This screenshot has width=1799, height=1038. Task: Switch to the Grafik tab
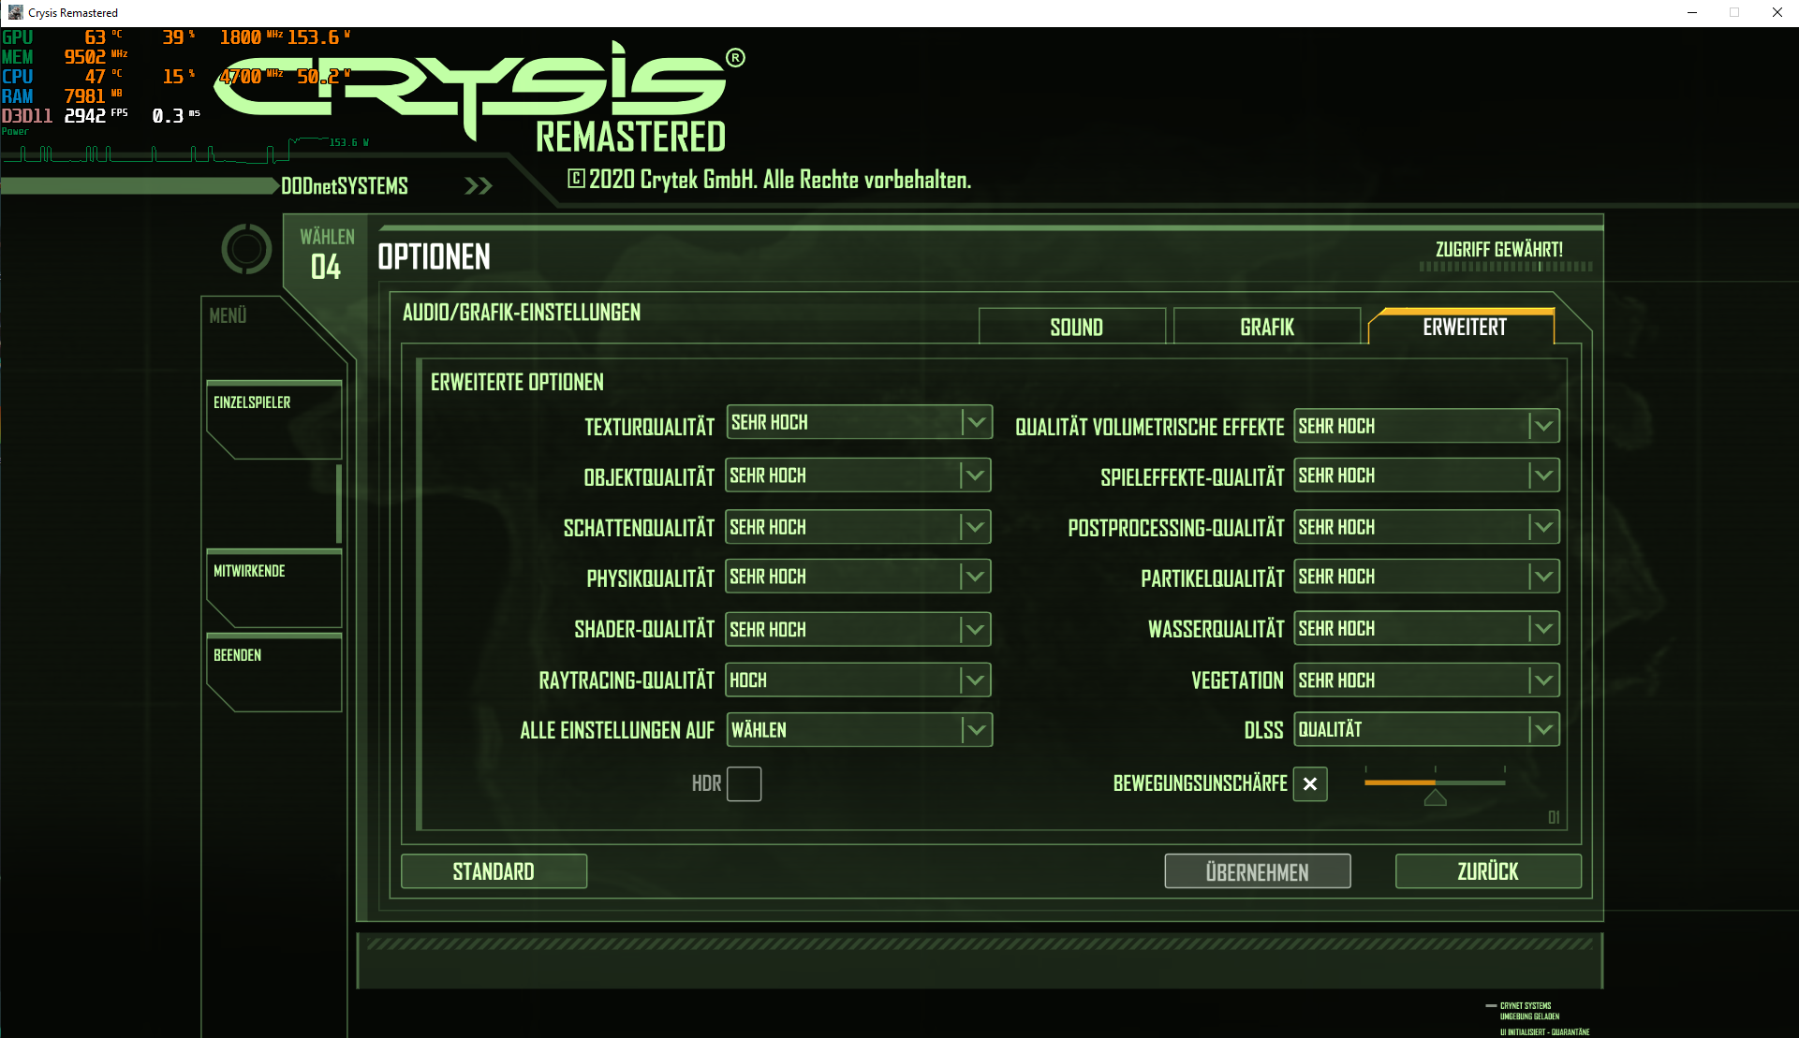1266,326
